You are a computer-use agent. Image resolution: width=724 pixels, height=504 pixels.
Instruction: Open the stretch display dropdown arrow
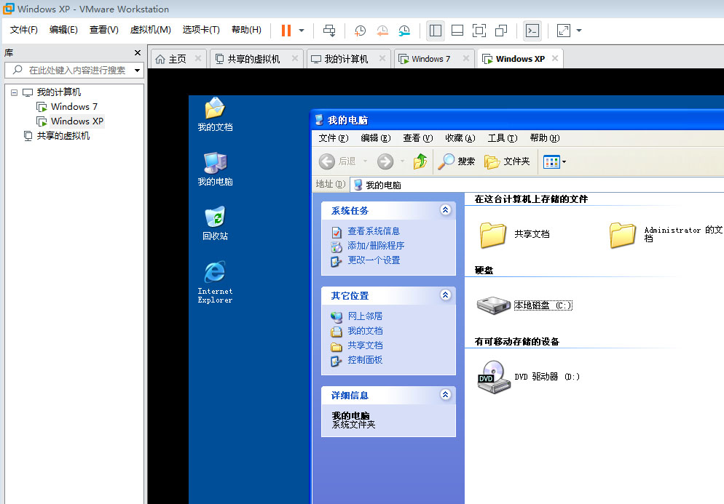tap(579, 31)
